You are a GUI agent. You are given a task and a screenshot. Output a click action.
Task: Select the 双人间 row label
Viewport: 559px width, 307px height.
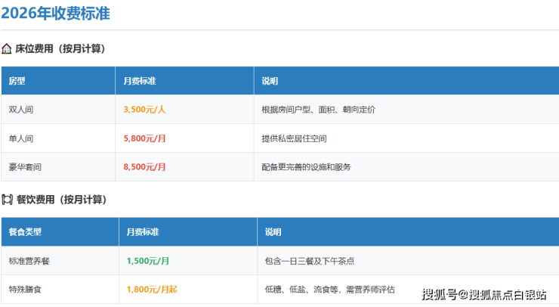click(21, 110)
